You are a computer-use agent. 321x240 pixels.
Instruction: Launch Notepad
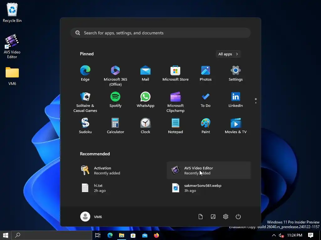click(176, 126)
